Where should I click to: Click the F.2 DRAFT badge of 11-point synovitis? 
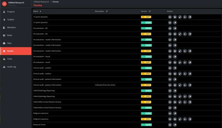[x=146, y=17]
